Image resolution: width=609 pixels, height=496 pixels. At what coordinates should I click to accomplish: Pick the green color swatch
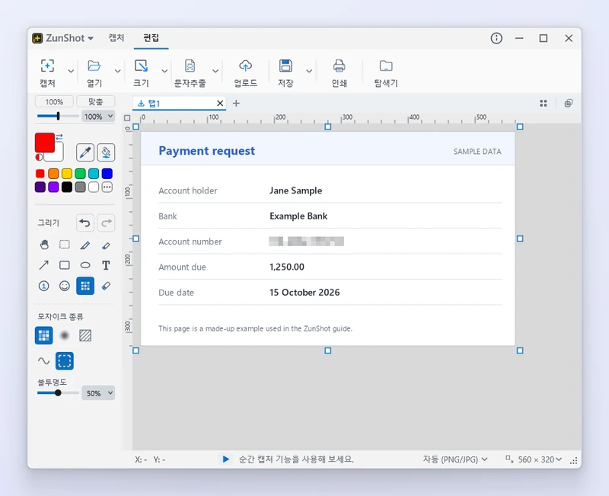[x=81, y=174]
